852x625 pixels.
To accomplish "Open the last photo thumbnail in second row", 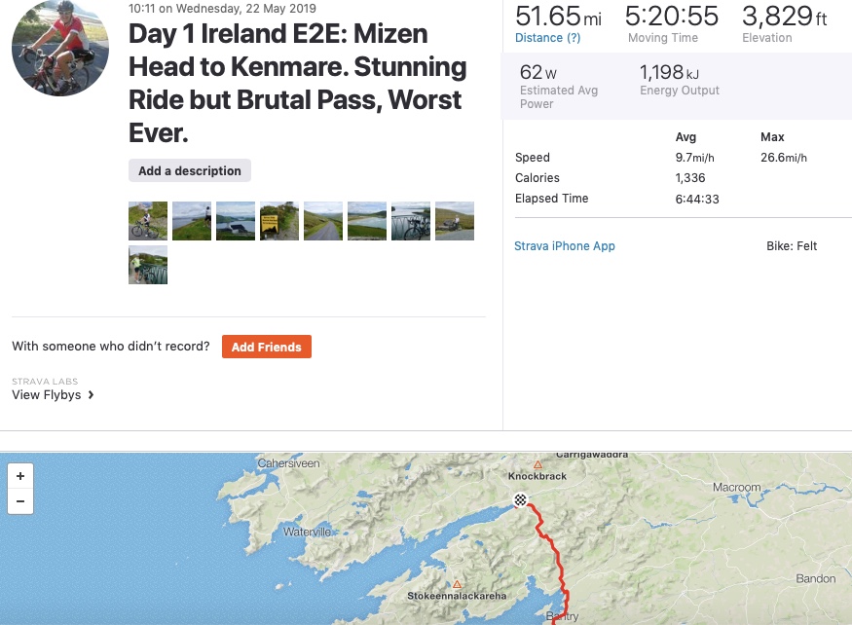I will [x=148, y=265].
